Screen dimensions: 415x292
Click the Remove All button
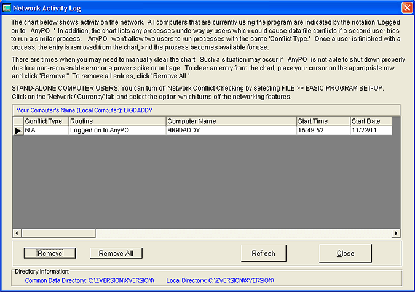pyautogui.click(x=116, y=253)
